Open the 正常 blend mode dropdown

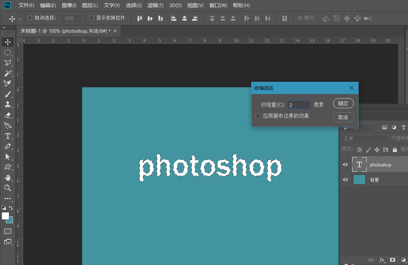[x=364, y=139]
